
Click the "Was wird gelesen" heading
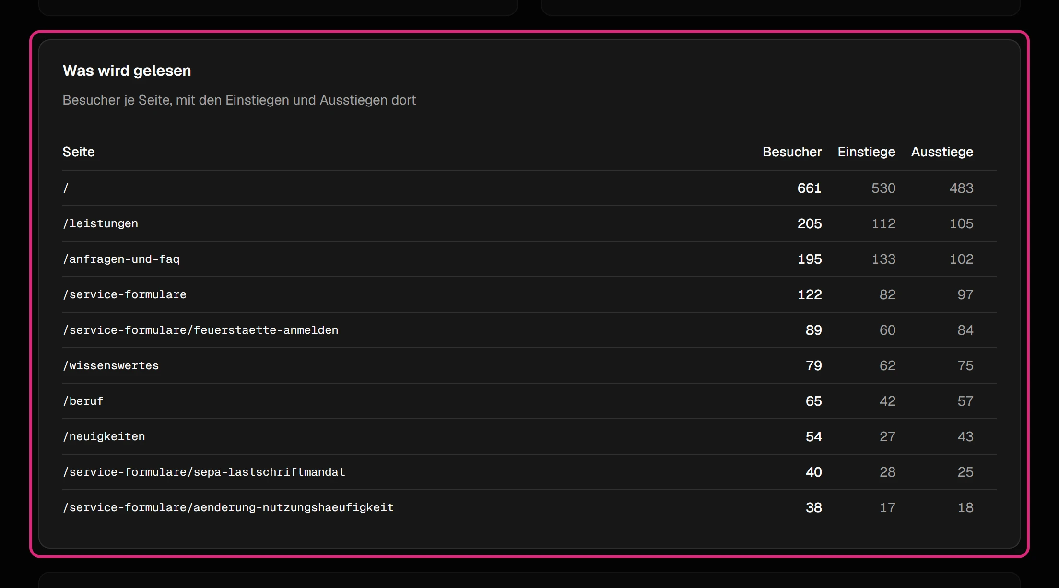pyautogui.click(x=127, y=71)
